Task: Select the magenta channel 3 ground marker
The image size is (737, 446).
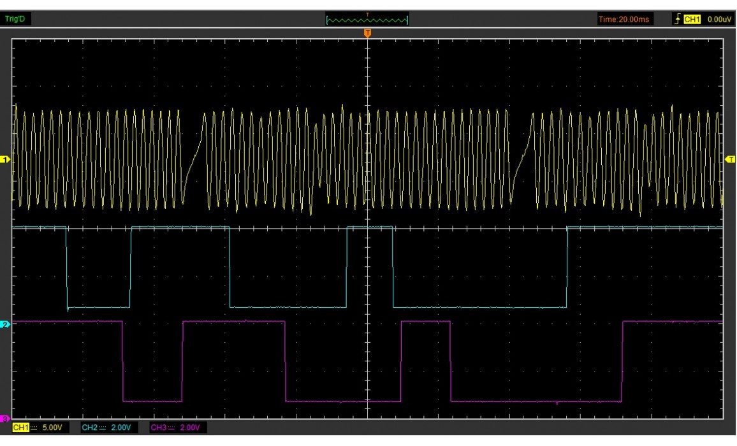Action: click(6, 419)
